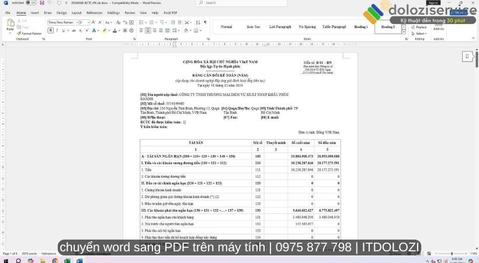Screen dimensions: 479x263
Task: Open the Paragraph settings dialog launcher
Action: tap(209, 39)
